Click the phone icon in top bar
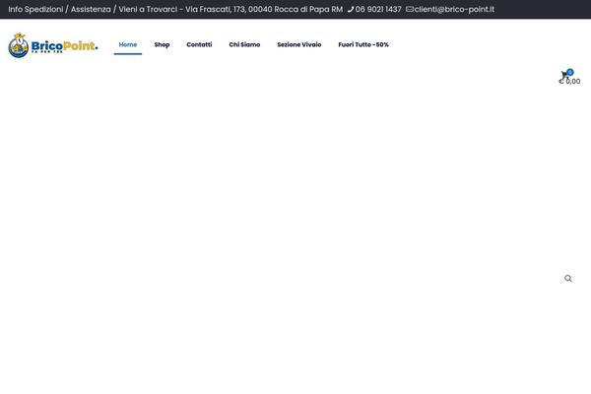This screenshot has width=591, height=394. pos(351,10)
